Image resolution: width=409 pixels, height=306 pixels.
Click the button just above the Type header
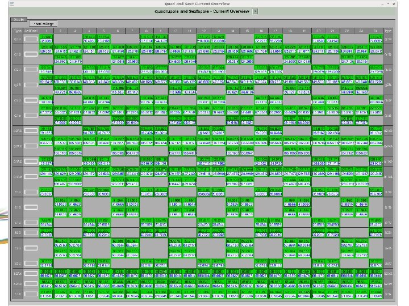point(43,24)
